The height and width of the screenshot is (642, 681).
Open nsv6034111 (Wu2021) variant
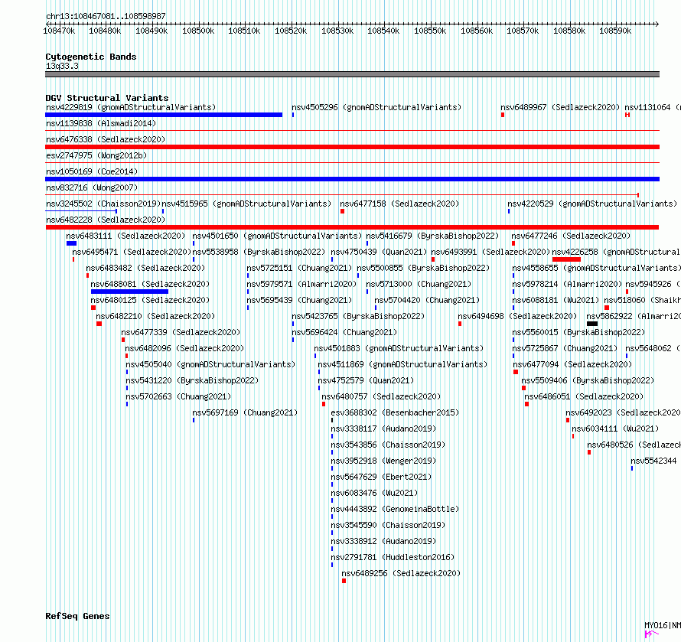pos(615,429)
